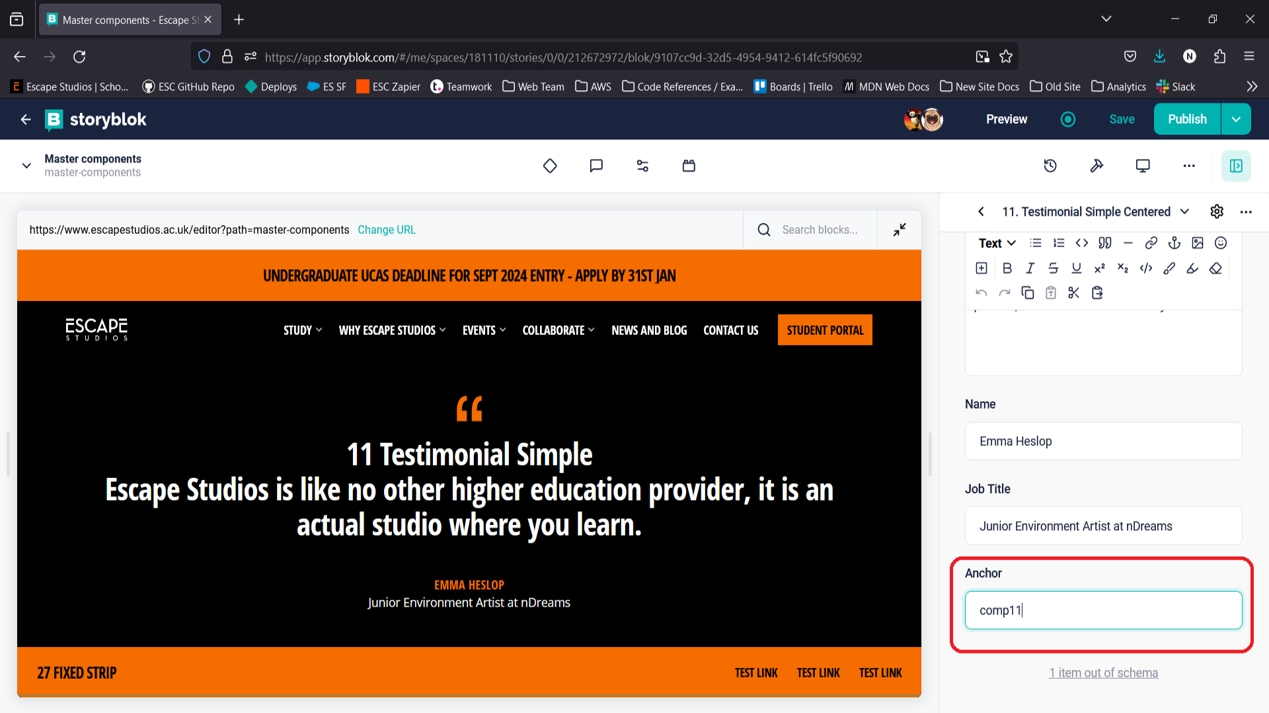Viewport: 1269px width, 713px height.
Task: Expand the STUDY menu in preview
Action: (303, 330)
